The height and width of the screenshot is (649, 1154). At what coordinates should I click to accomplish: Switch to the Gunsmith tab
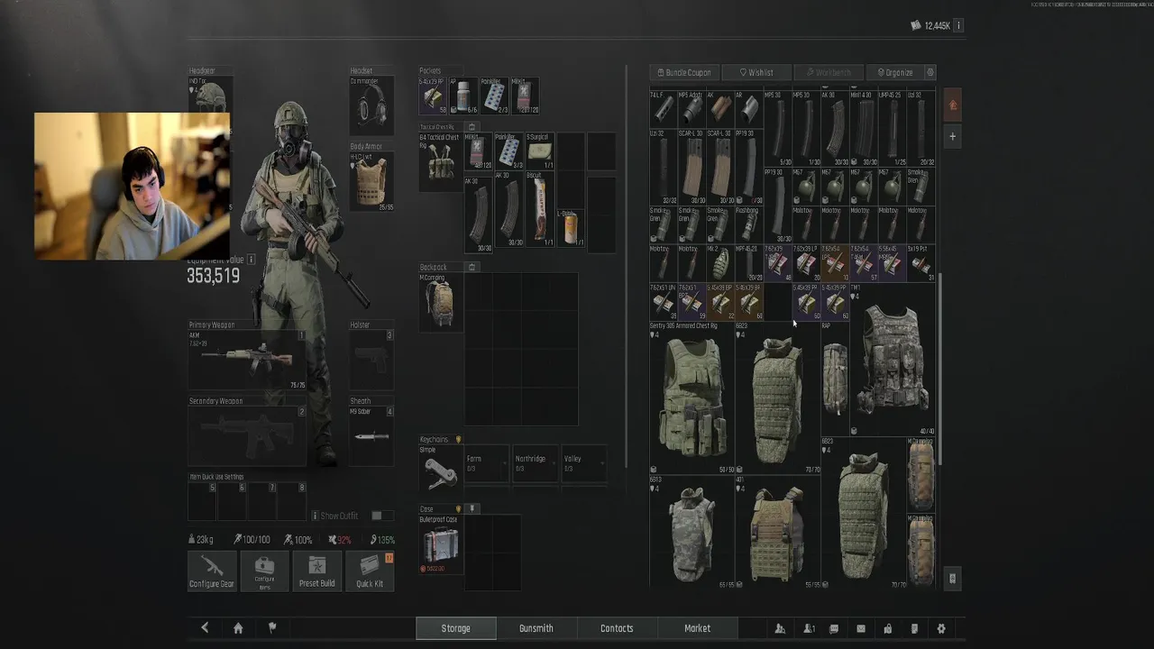(x=536, y=628)
